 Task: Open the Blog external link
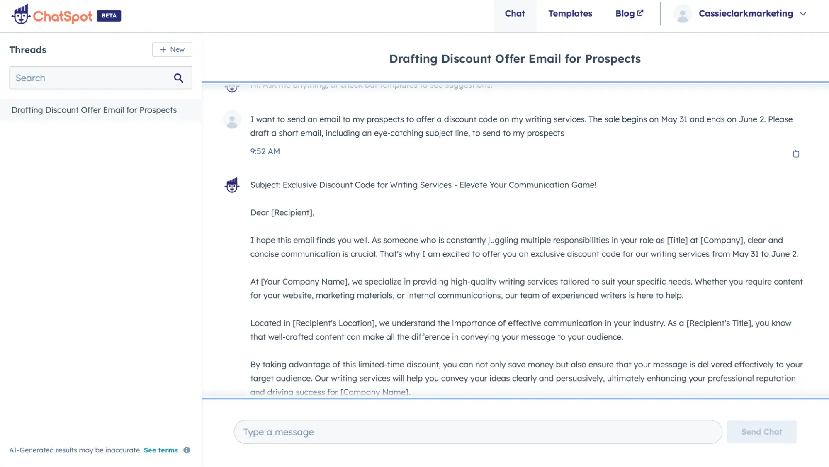[629, 14]
